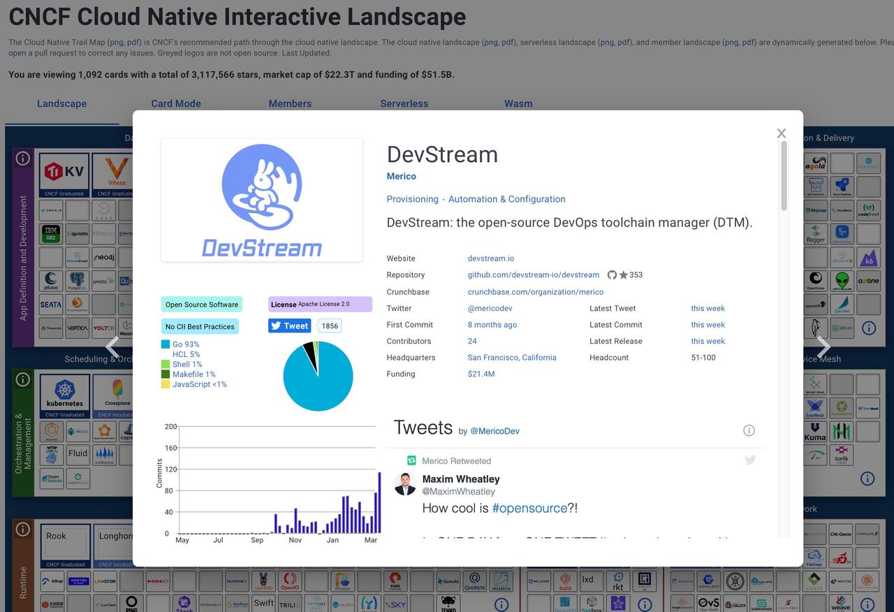The height and width of the screenshot is (612, 894).
Task: Select the Kubernetes card under Orchestration & Management
Action: (64, 393)
